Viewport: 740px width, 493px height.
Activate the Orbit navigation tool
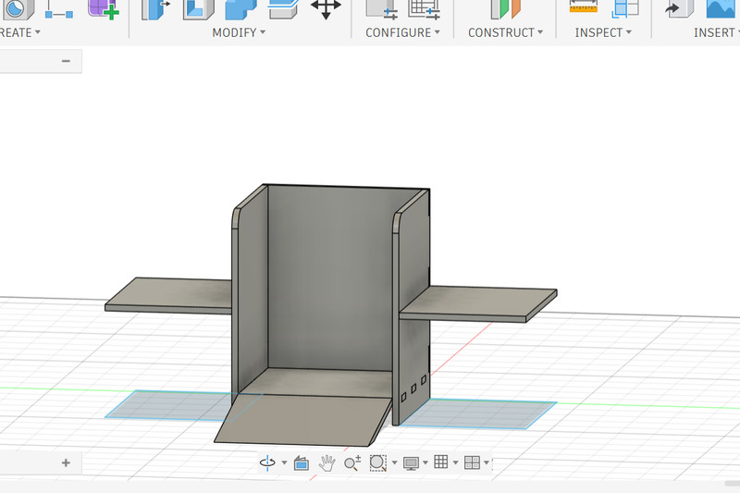pyautogui.click(x=267, y=462)
